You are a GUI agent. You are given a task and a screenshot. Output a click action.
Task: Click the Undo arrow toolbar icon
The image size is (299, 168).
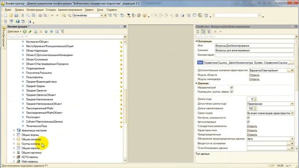[52, 15]
